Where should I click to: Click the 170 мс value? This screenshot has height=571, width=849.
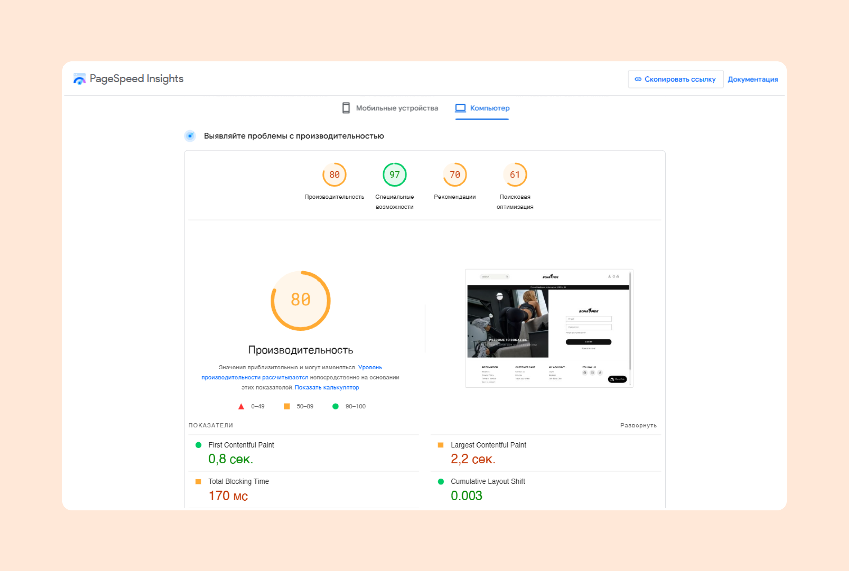[x=228, y=496]
